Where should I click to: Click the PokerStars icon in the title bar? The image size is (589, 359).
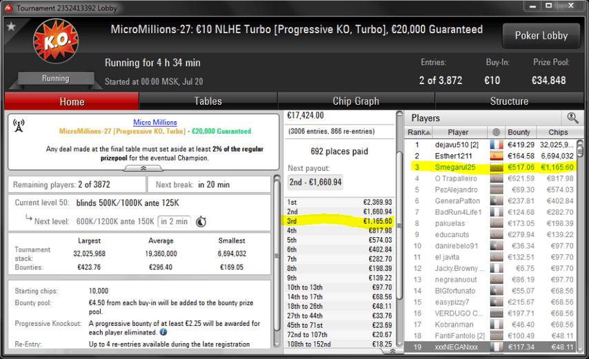coord(8,8)
